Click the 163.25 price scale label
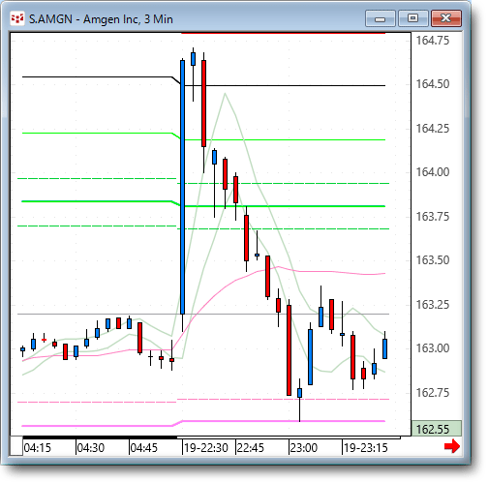Screen dimensions: 488x482 pyautogui.click(x=433, y=305)
